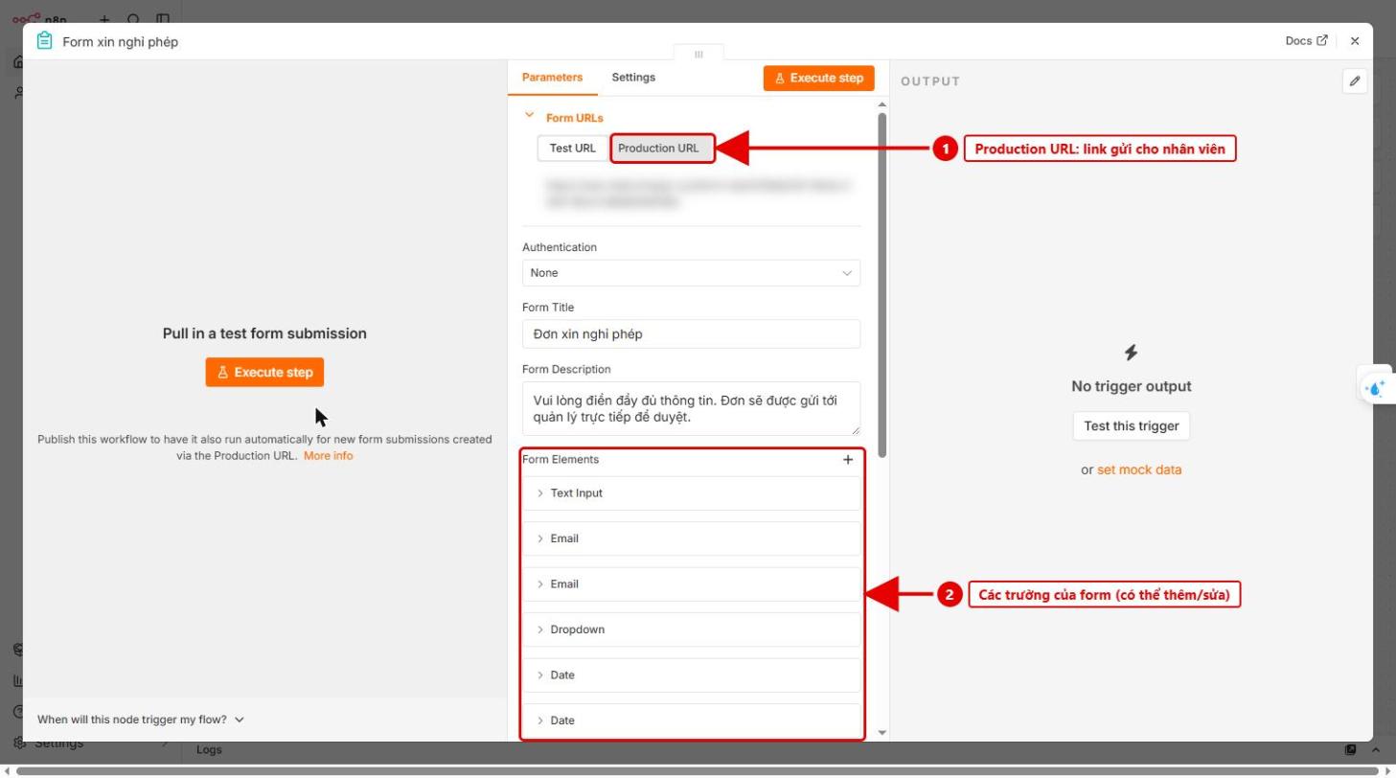
Task: Click the floating water-drop icon at the right edge
Action: 1376,388
